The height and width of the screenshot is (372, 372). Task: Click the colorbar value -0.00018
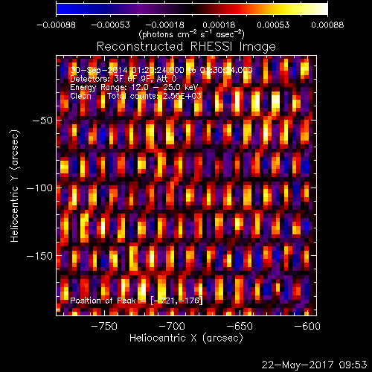(x=164, y=25)
